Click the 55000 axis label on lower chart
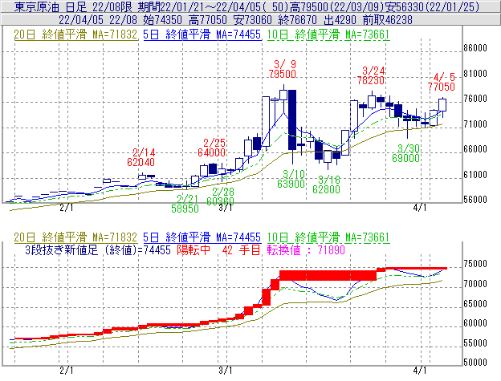This screenshot has width=501, height=381. 475,343
